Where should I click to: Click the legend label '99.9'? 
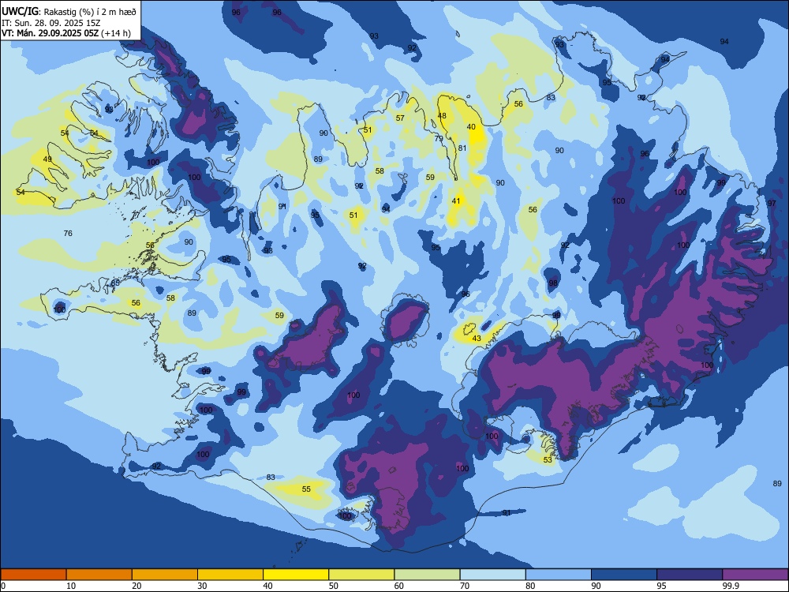tap(730, 586)
